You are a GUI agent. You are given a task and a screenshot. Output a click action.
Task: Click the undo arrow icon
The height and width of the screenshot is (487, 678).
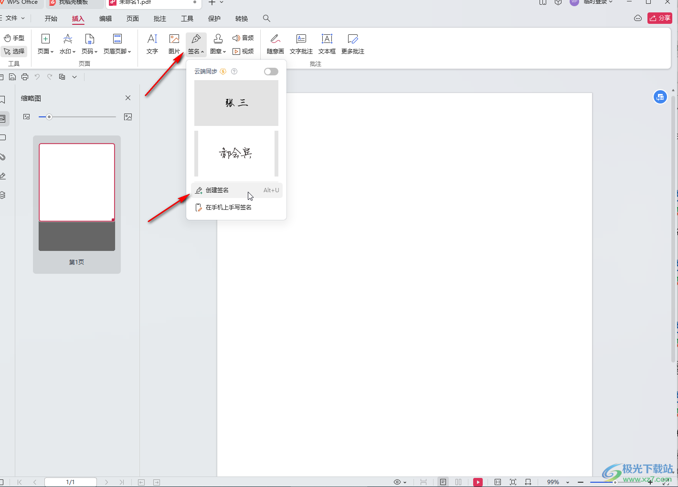tap(37, 77)
